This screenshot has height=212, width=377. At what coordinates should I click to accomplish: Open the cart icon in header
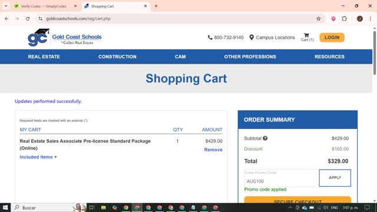click(x=307, y=37)
